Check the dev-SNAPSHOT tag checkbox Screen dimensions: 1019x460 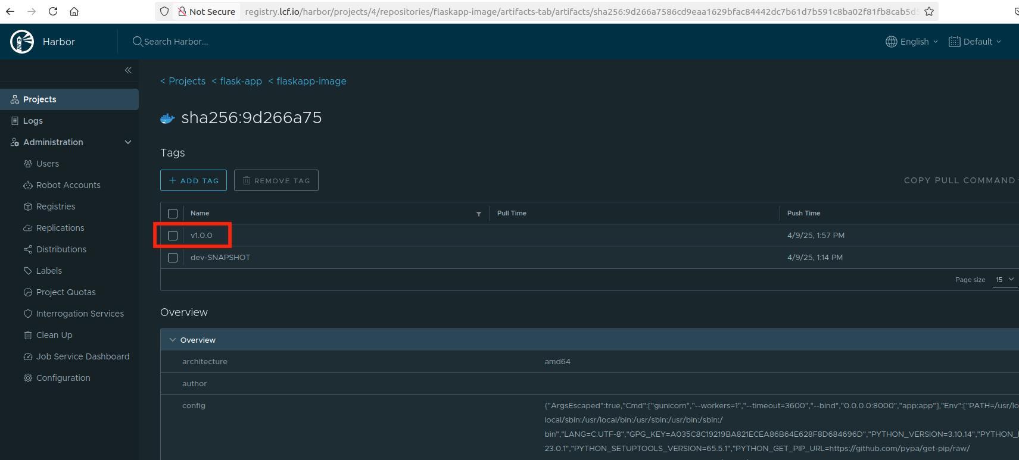click(x=173, y=258)
